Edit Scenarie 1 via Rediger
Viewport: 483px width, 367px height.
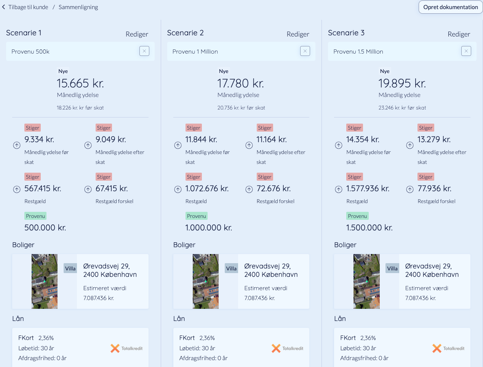pyautogui.click(x=137, y=34)
